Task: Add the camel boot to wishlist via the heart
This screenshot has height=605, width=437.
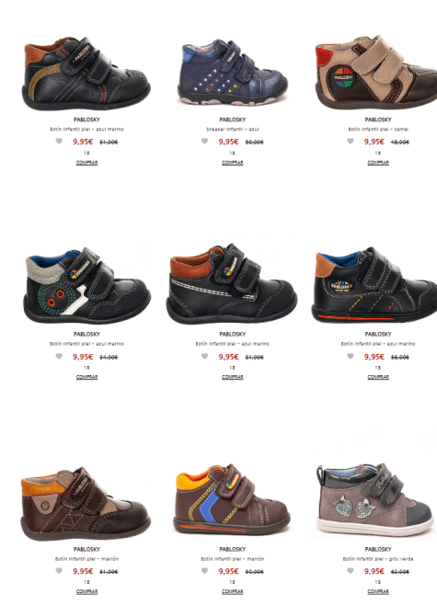Action: [x=351, y=142]
